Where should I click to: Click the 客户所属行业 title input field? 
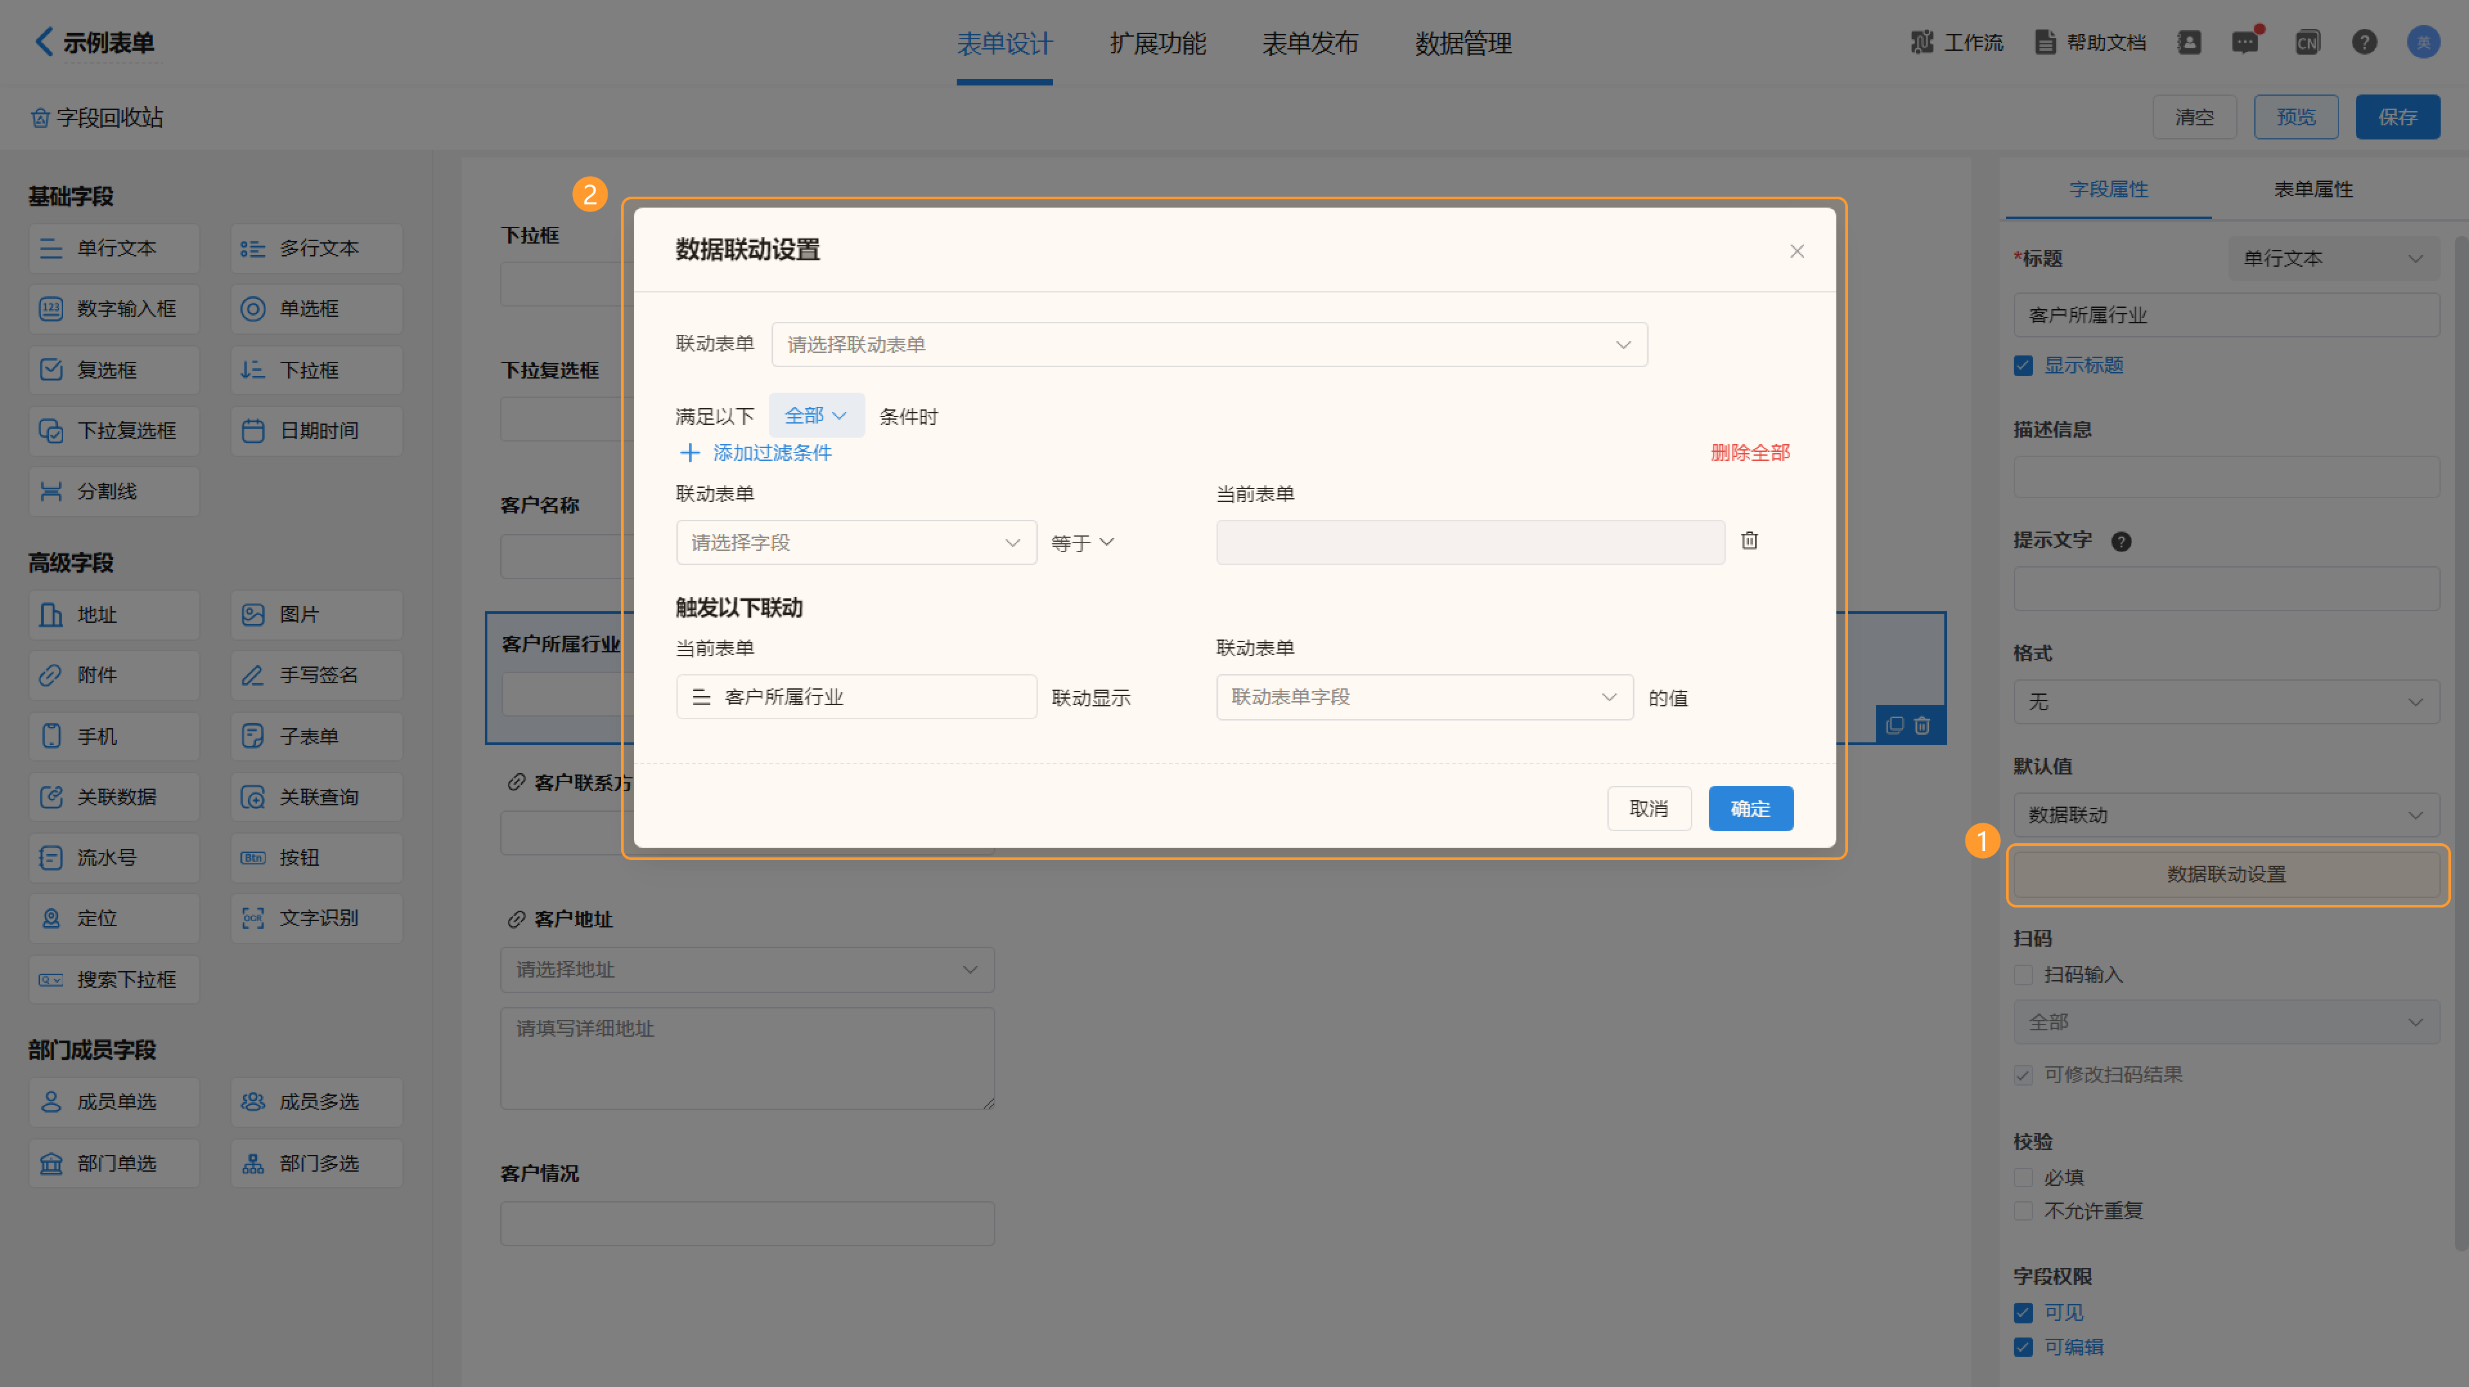[x=2225, y=315]
